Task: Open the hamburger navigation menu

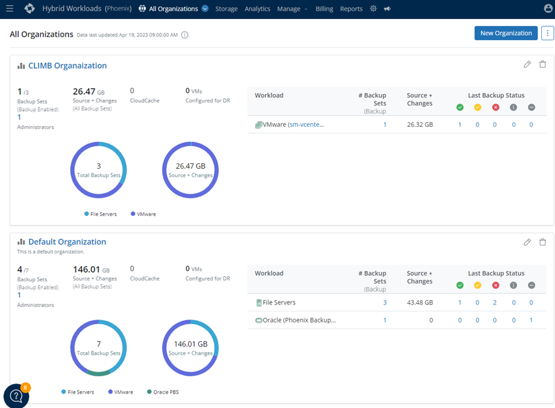Action: [9, 9]
